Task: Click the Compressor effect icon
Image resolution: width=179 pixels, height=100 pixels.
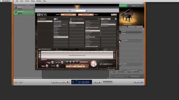Action: click(120, 41)
